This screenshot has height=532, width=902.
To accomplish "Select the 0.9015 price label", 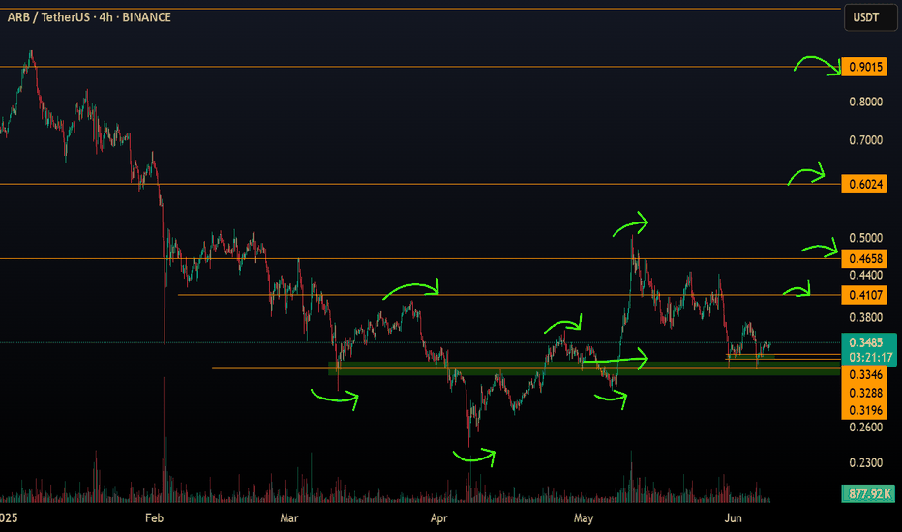I will tap(864, 67).
